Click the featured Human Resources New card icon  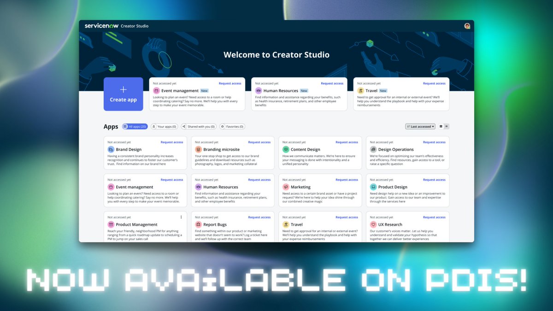point(259,91)
